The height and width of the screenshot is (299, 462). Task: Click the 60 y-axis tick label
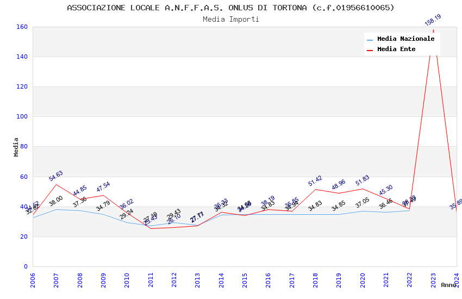tap(24, 177)
